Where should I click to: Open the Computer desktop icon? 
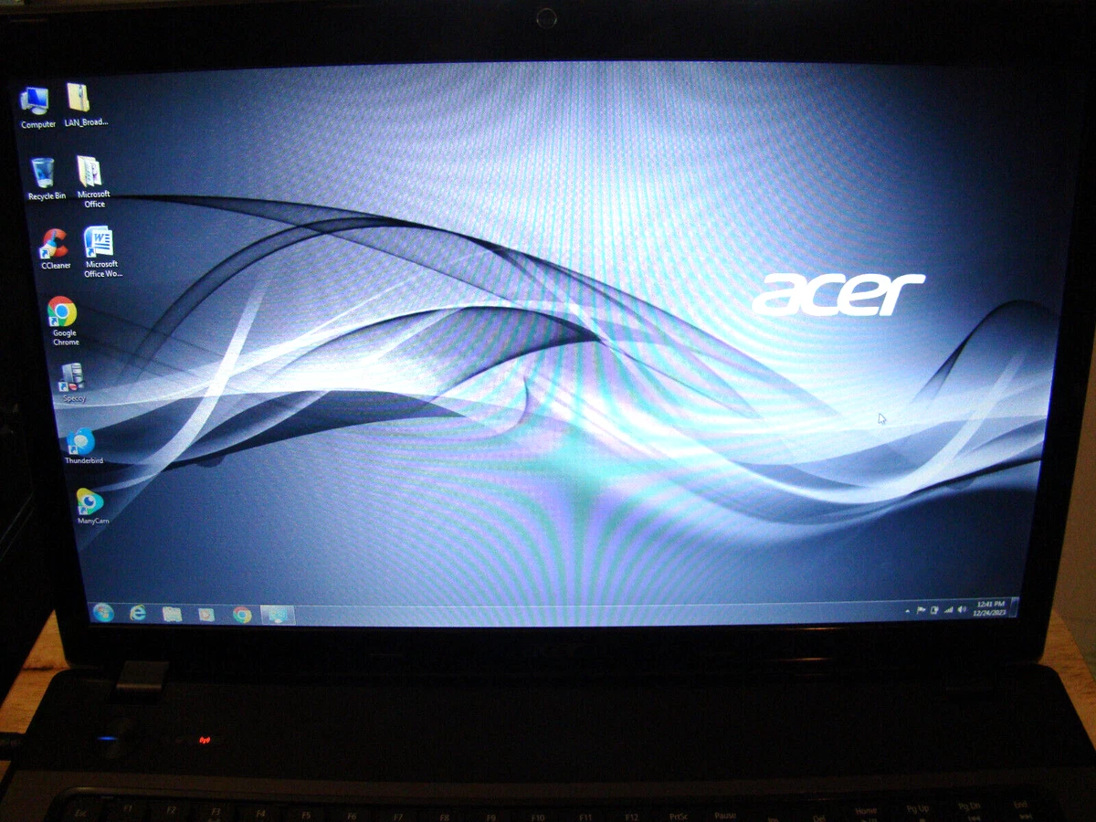(37, 106)
